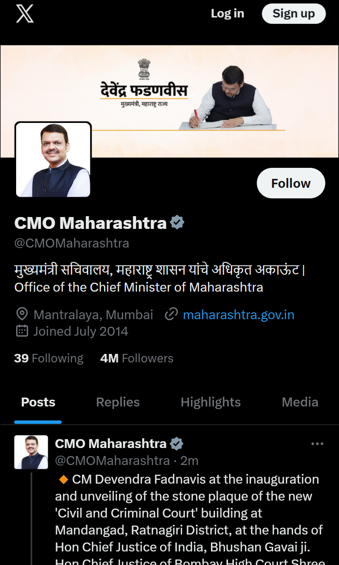Click the location pin icon
This screenshot has width=339, height=565.
point(22,315)
